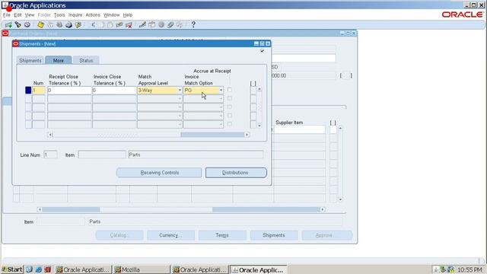Tick Accrue at Receipt checkbox in row 1
This screenshot has width=487, height=274.
(x=230, y=90)
